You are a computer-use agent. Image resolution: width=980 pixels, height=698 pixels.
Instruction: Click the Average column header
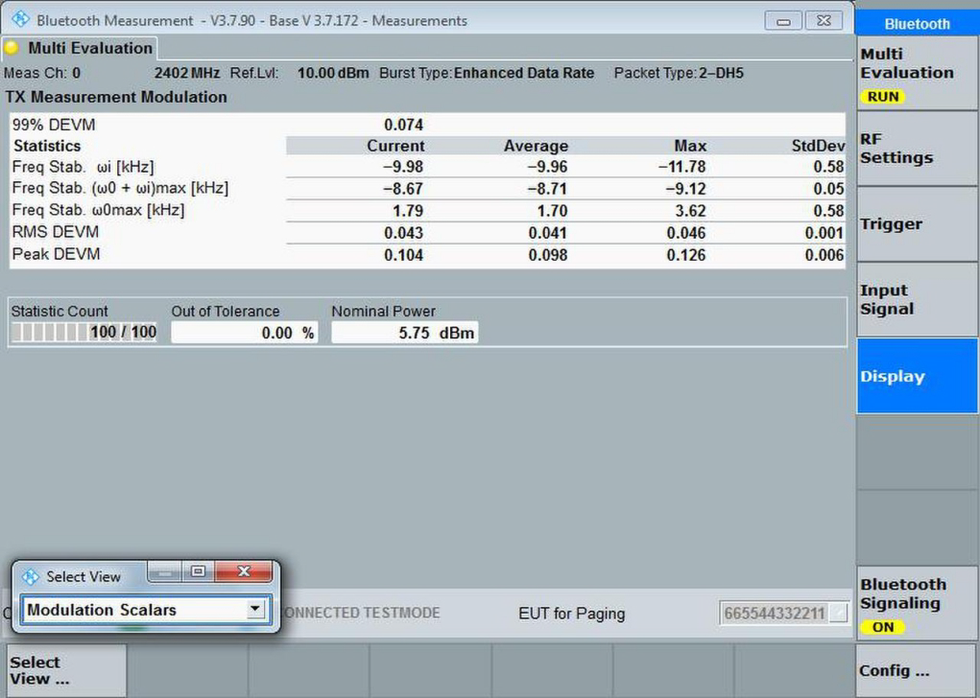537,146
